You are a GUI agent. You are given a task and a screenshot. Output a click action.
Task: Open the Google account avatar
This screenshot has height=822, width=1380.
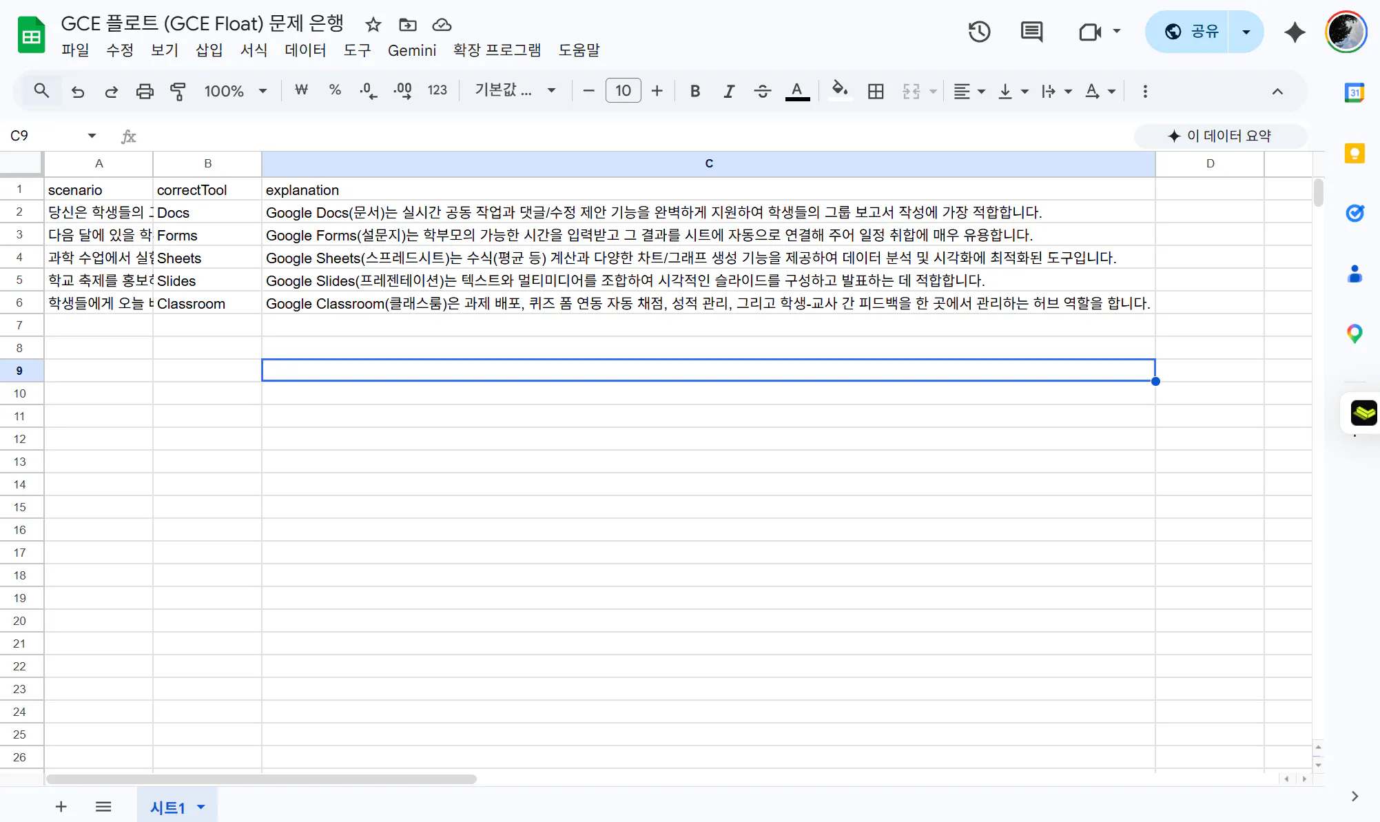coord(1346,32)
